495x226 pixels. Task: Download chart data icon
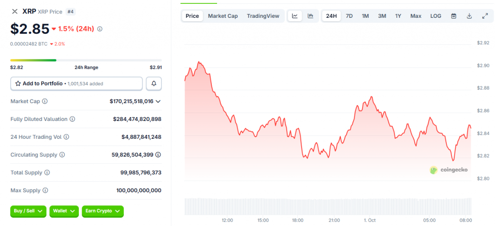[469, 16]
